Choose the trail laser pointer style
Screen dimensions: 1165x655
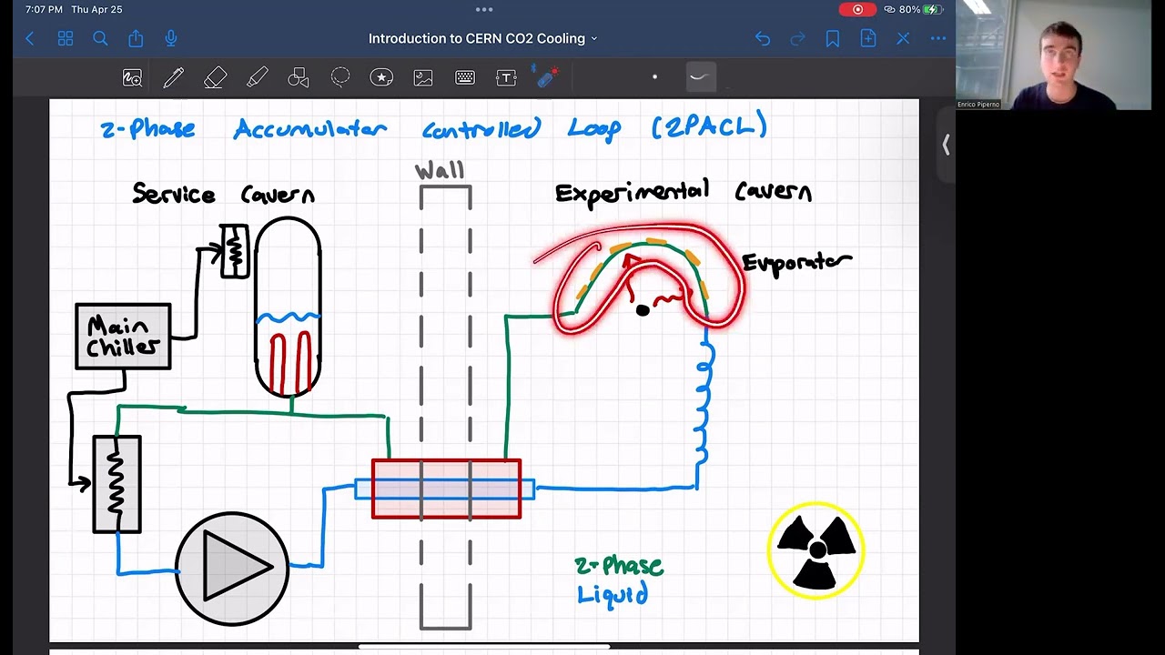pos(699,77)
